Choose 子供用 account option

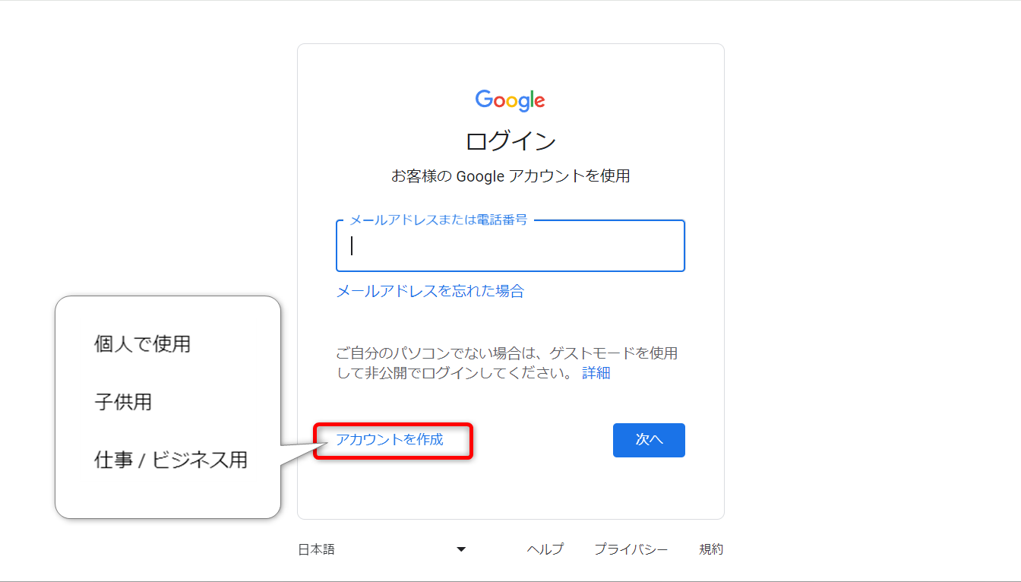click(123, 402)
